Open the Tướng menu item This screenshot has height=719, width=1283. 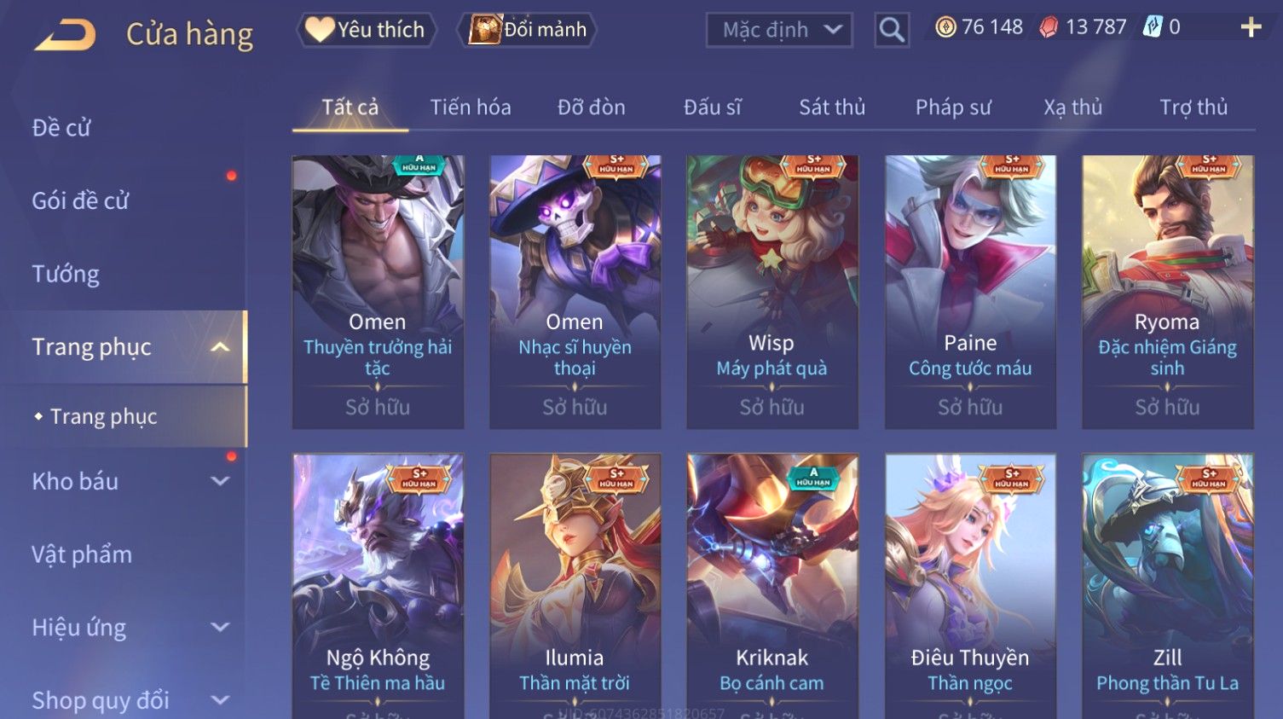pyautogui.click(x=66, y=274)
